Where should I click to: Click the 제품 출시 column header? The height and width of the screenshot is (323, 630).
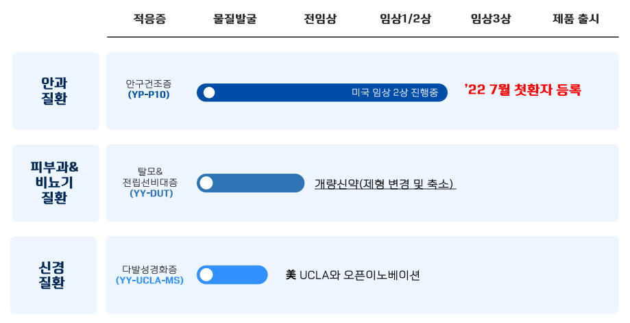point(576,19)
